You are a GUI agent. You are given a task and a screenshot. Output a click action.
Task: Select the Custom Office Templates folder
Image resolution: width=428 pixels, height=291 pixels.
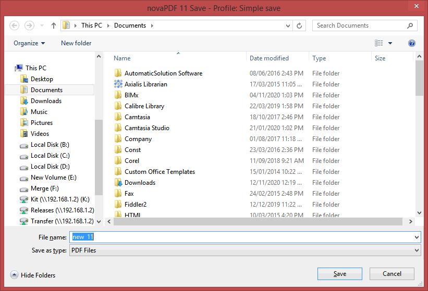160,172
